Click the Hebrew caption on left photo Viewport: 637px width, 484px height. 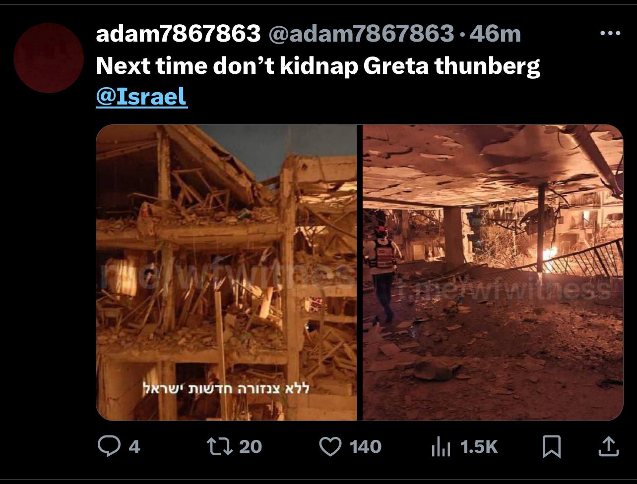(226, 388)
